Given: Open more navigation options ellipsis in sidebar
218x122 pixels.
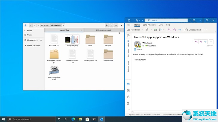Looking at the screenshot, I should [128, 110].
